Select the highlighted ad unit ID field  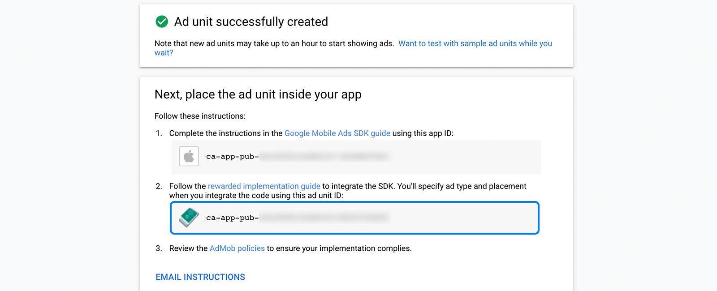354,218
